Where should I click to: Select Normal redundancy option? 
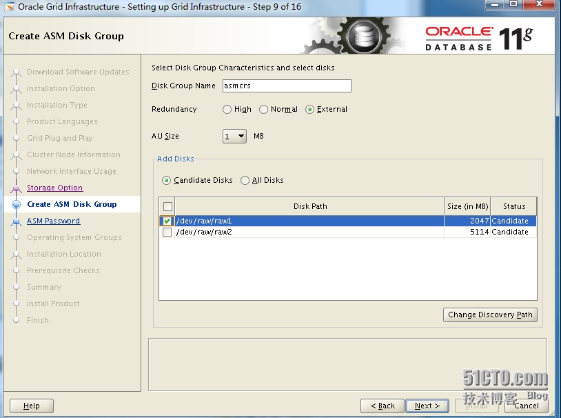[263, 109]
